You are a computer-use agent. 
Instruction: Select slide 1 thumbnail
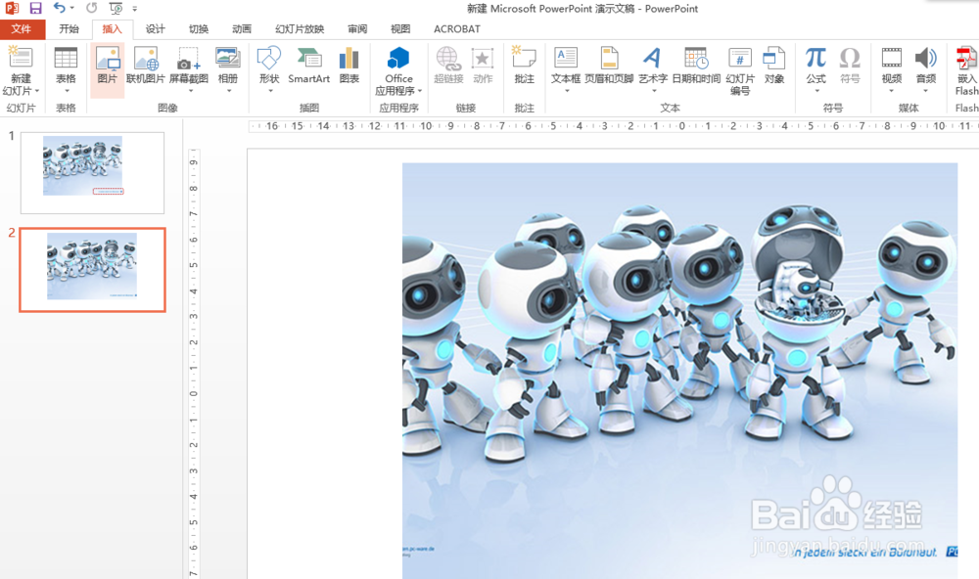coord(92,173)
